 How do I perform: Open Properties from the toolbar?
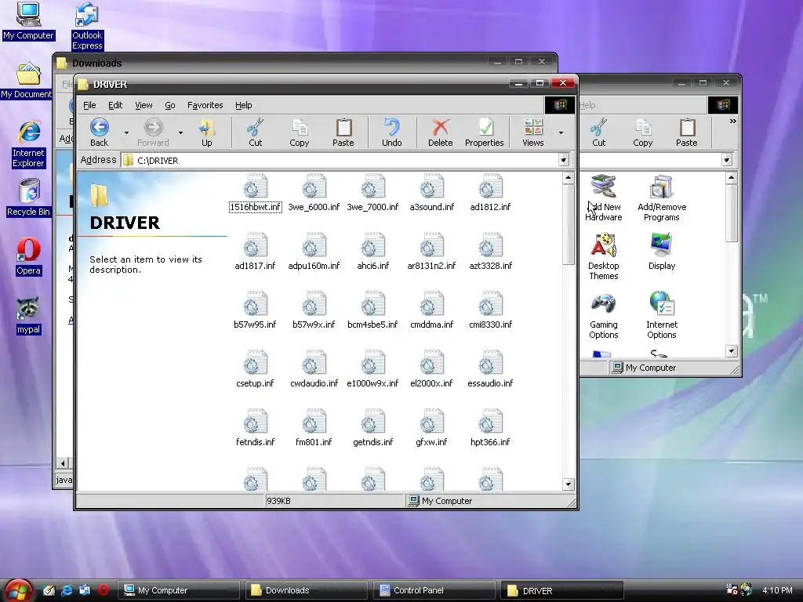[485, 132]
